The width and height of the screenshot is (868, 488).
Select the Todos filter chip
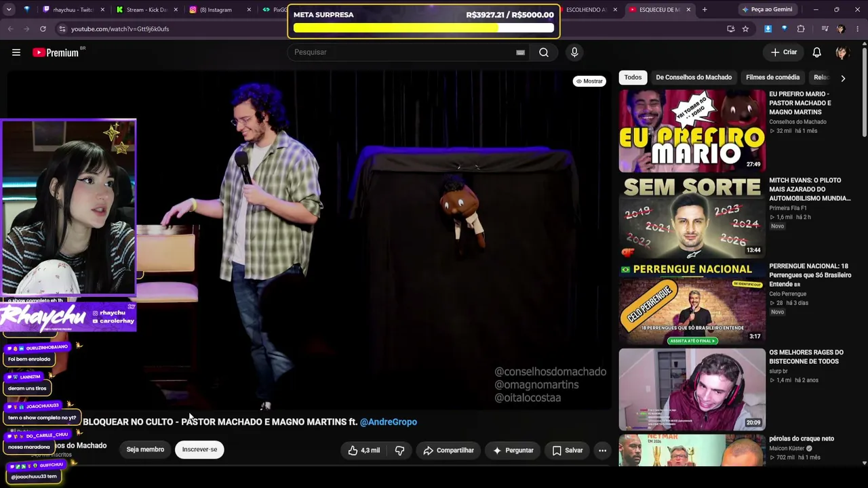point(633,77)
